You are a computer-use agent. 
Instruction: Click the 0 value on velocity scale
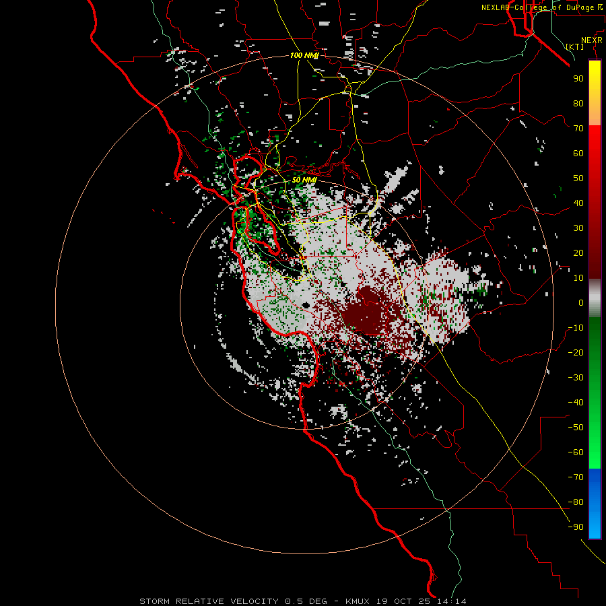[x=581, y=302]
